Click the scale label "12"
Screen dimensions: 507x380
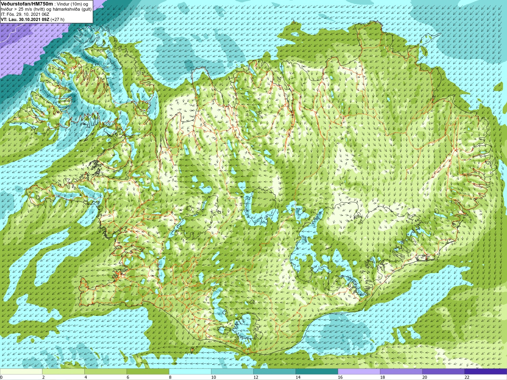256,377
